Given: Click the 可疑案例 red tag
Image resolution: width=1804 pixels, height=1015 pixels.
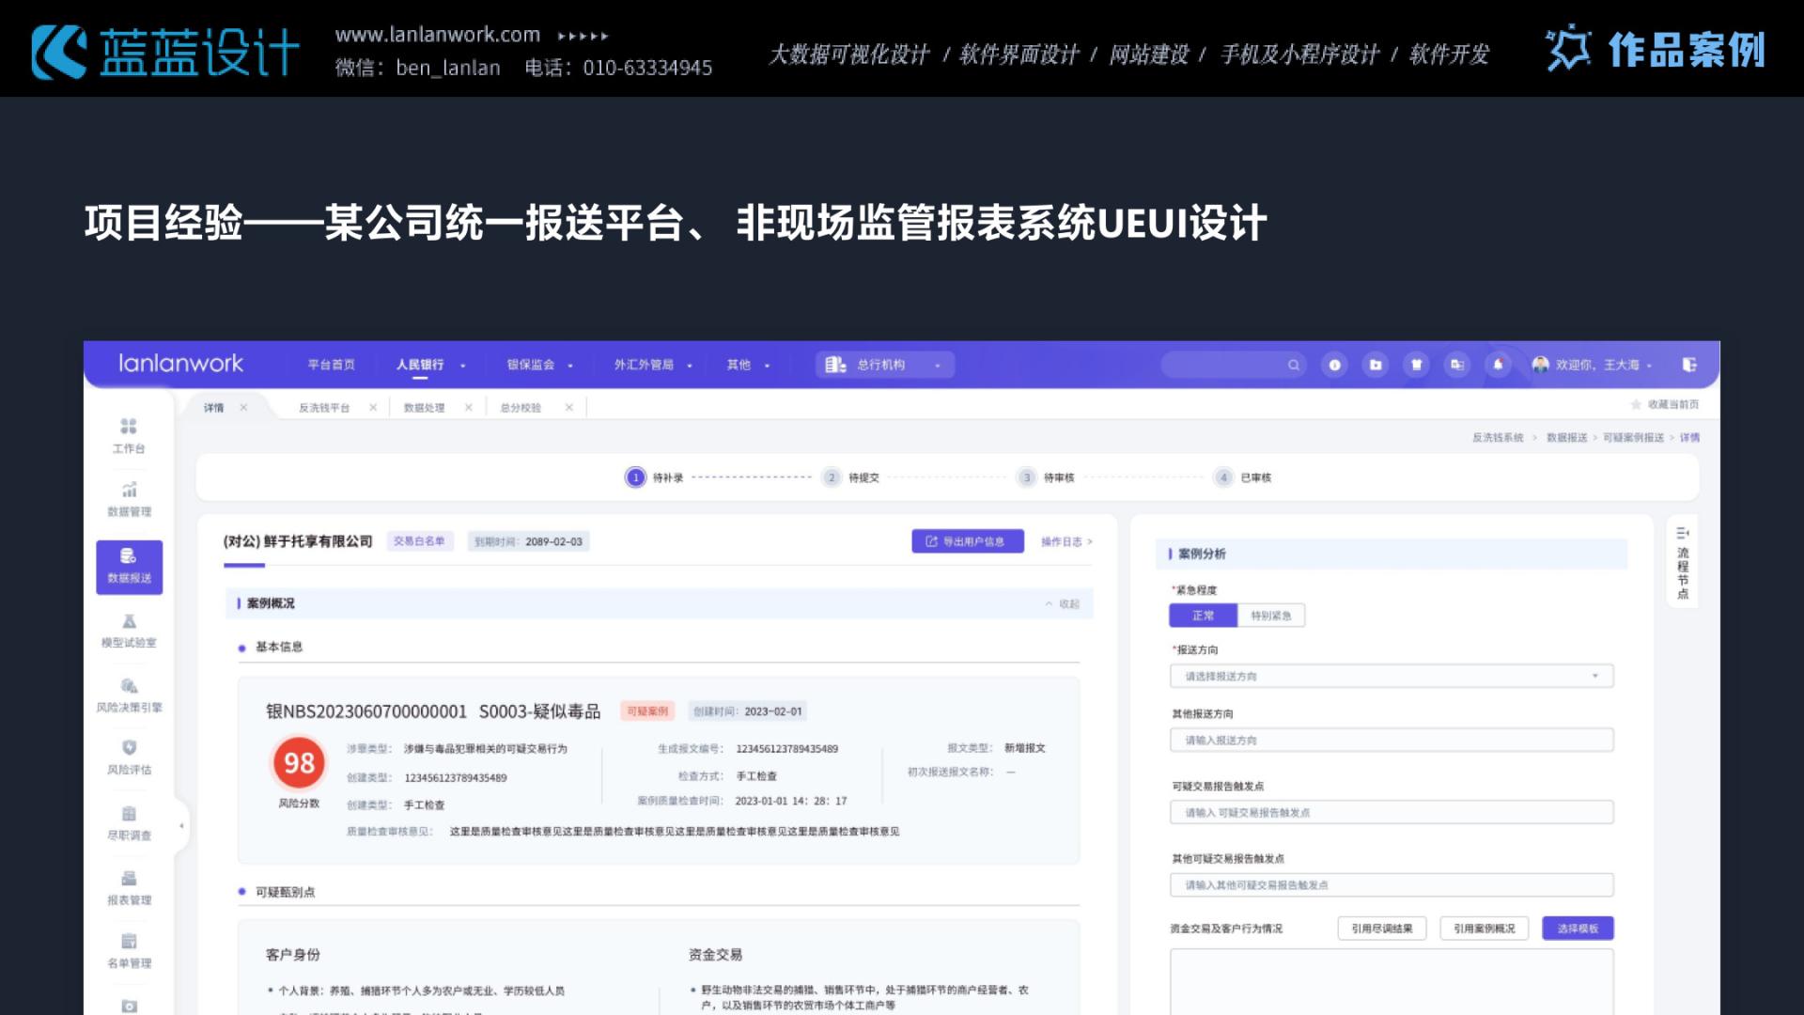Looking at the screenshot, I should [647, 711].
